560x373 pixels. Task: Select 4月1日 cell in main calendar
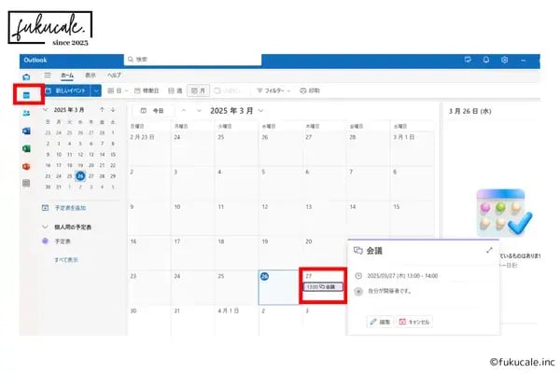237,321
